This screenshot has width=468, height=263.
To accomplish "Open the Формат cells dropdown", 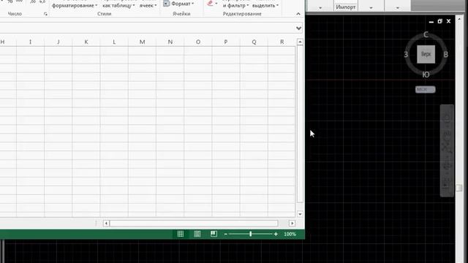I will click(x=178, y=4).
